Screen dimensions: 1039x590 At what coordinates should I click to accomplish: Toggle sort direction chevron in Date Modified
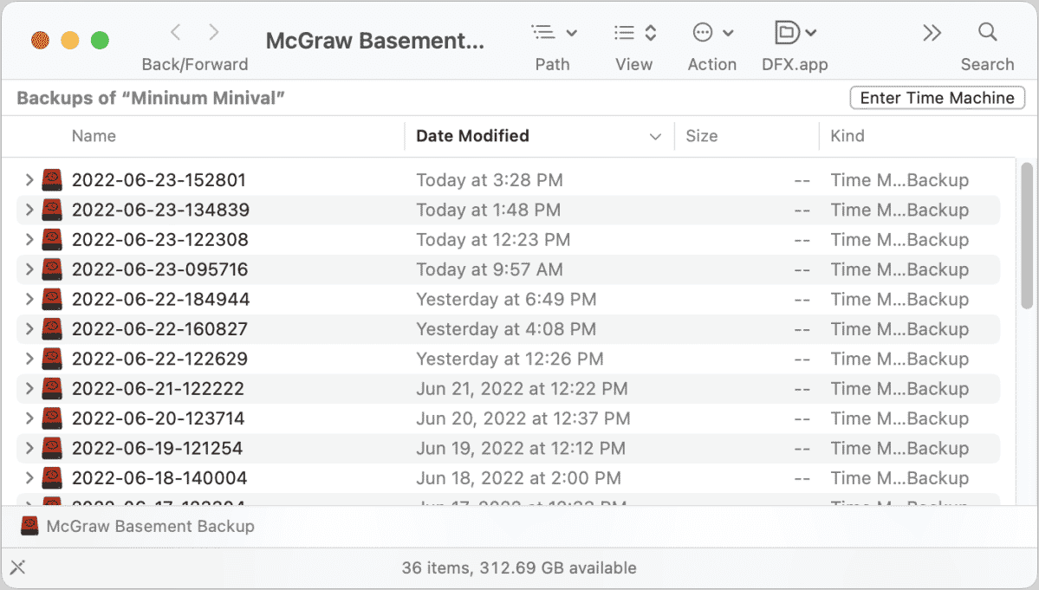tap(655, 136)
